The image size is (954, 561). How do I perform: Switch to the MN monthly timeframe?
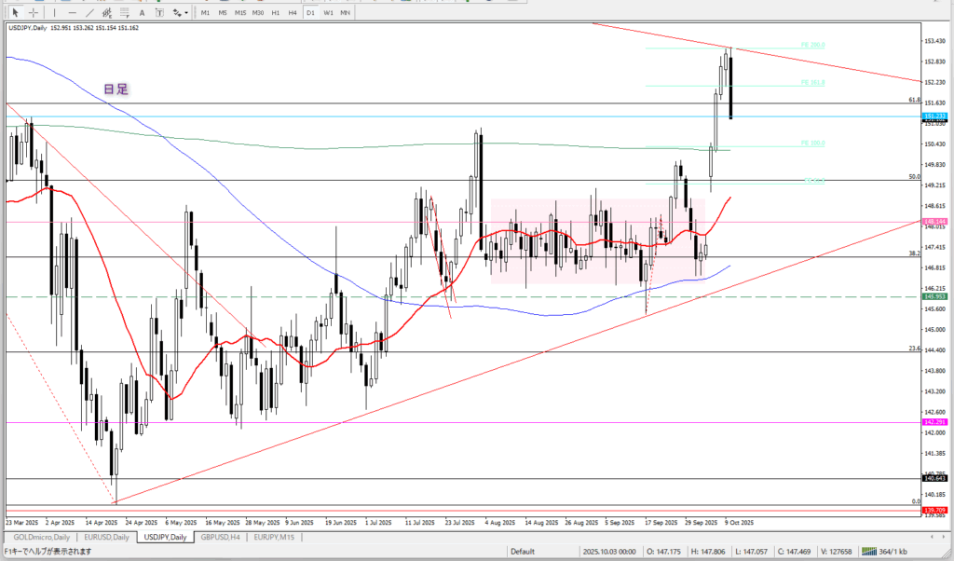click(x=345, y=12)
